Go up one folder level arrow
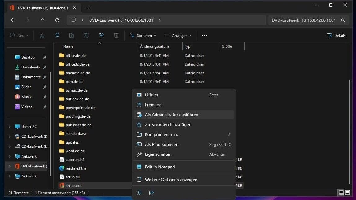Image resolution: width=356 pixels, height=200 pixels. tap(42, 20)
